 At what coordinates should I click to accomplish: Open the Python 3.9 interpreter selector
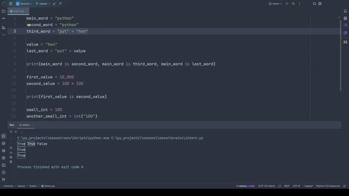pyautogui.click(x=328, y=186)
